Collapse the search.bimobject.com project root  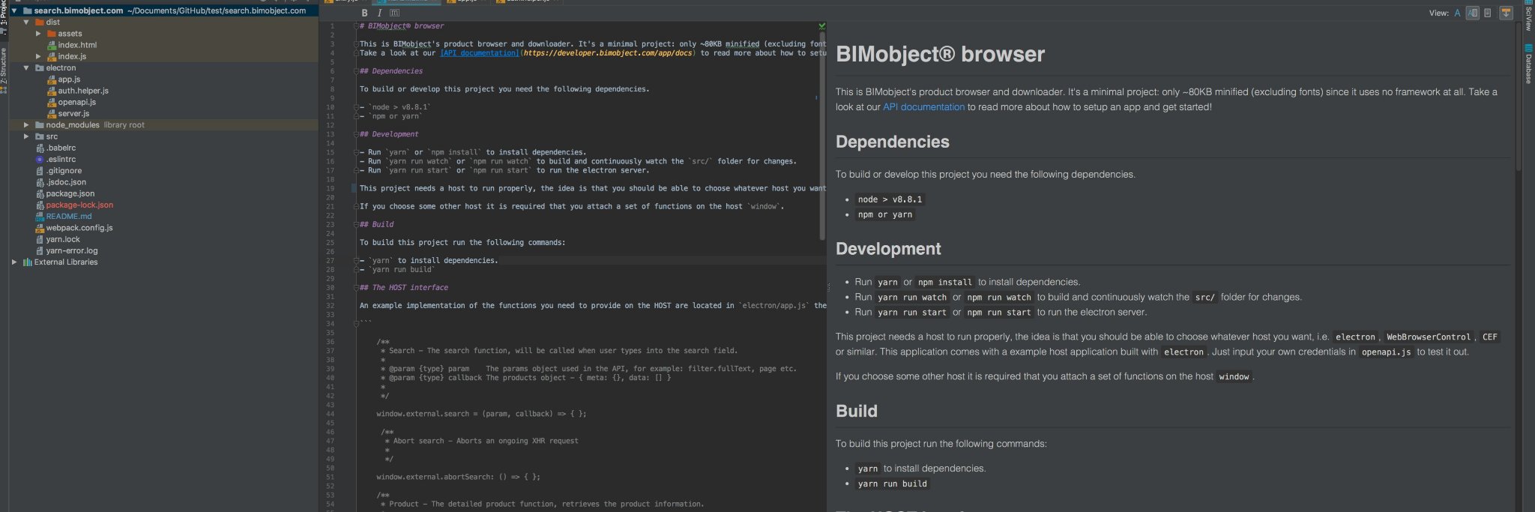pos(14,10)
